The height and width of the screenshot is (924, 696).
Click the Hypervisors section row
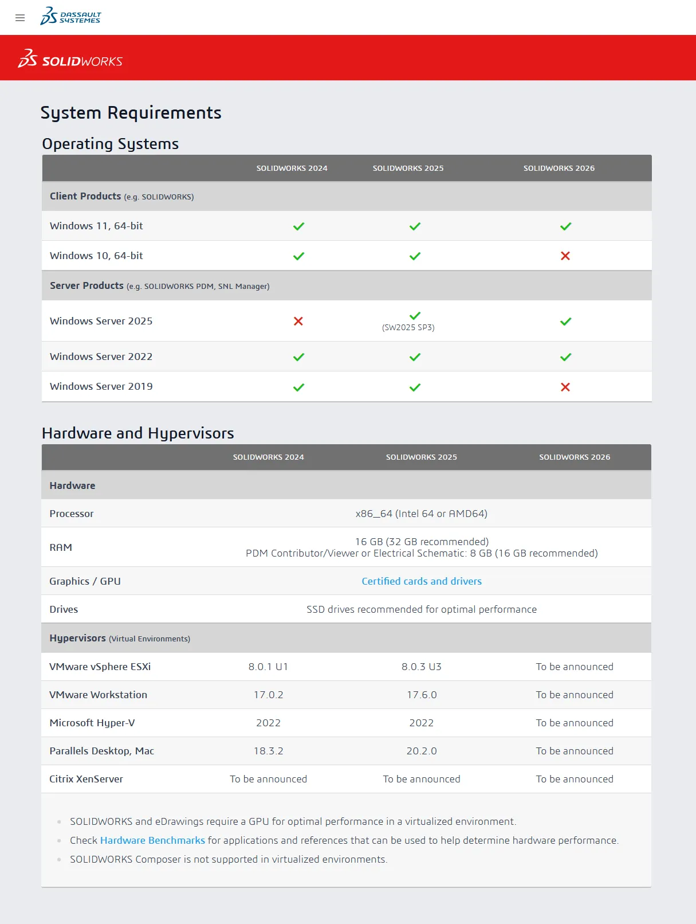pos(346,638)
